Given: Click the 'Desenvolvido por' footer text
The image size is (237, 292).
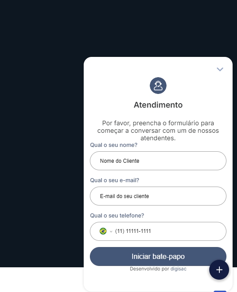Looking at the screenshot, I should point(149,269).
